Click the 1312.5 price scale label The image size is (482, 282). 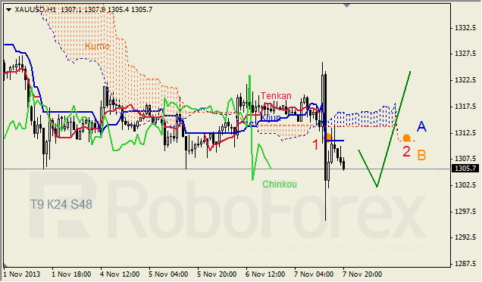(x=465, y=133)
